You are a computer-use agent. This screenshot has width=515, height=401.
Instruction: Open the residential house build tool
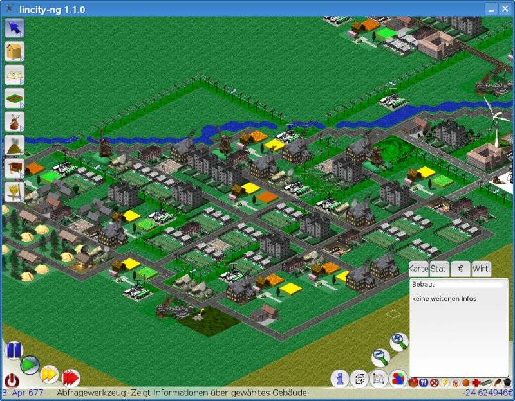(x=14, y=51)
